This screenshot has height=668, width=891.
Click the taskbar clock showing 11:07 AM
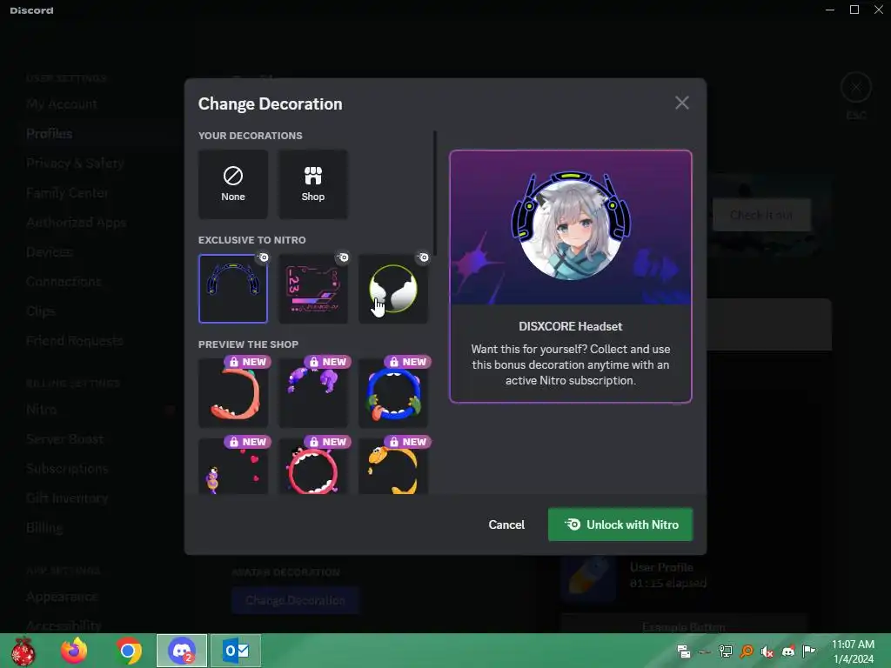click(x=853, y=651)
